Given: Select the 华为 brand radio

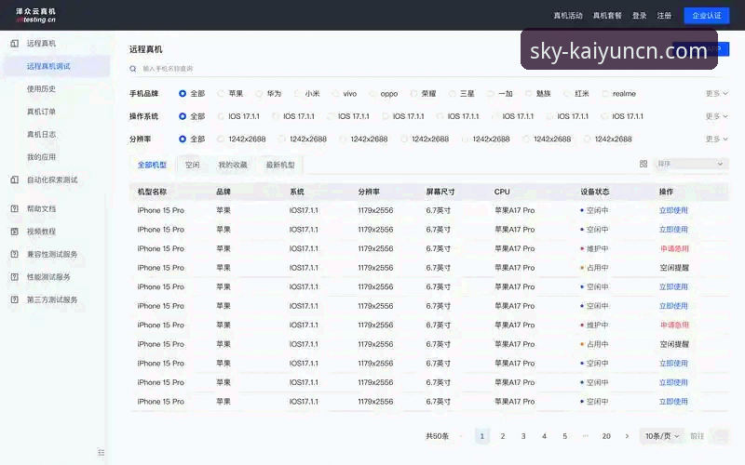Looking at the screenshot, I should [x=259, y=94].
